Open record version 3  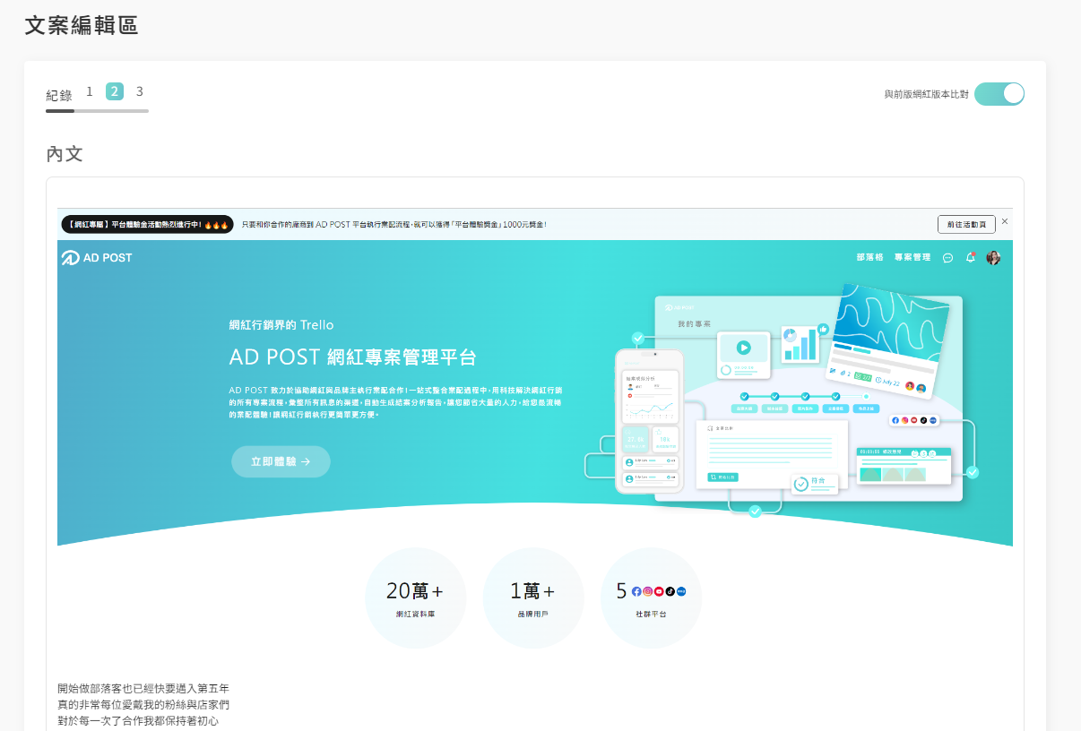point(140,91)
